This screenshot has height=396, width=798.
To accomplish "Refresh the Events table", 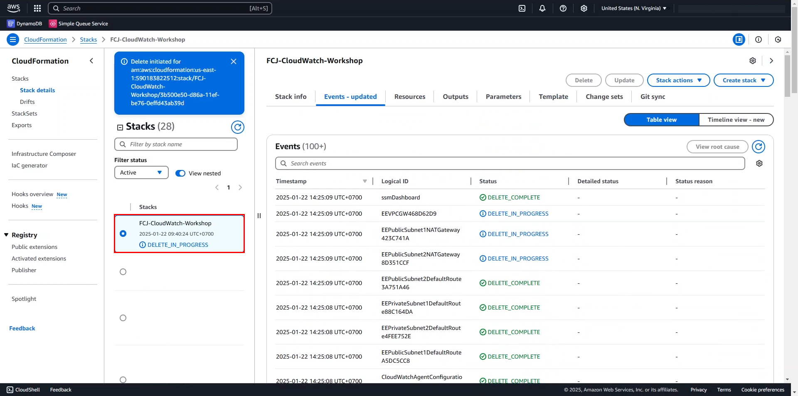I will (759, 147).
